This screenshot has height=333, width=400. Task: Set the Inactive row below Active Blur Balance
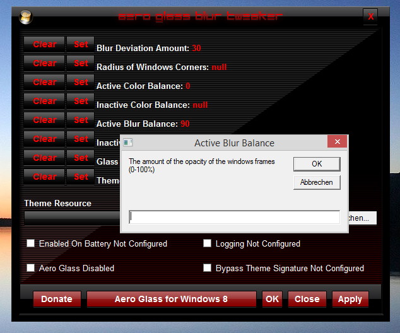point(81,139)
